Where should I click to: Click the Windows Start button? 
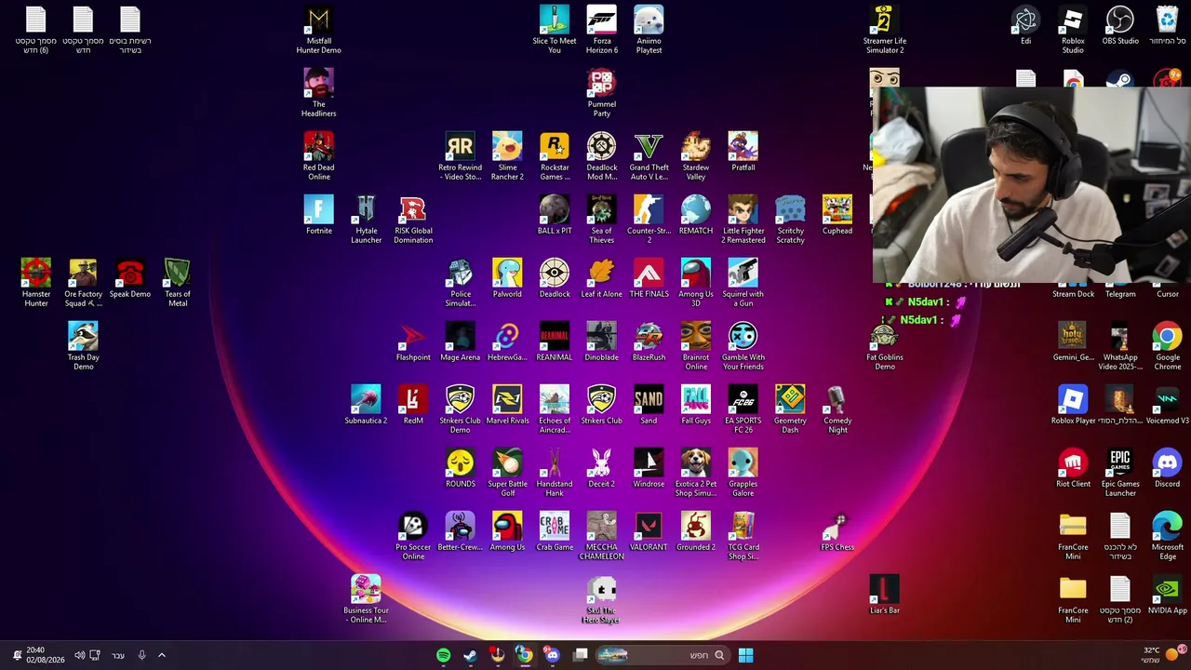point(745,655)
